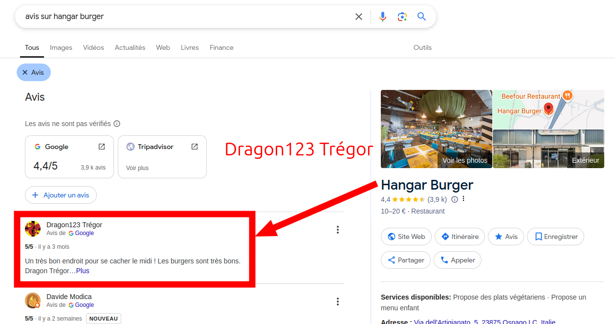Open options menu for Davide Modica review
The height and width of the screenshot is (324, 615).
337,302
